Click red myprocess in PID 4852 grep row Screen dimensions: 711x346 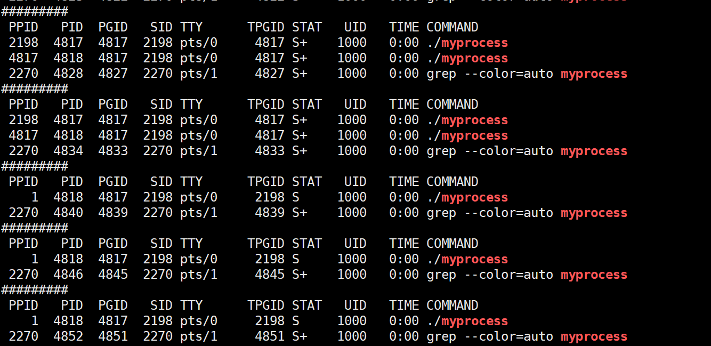594,337
